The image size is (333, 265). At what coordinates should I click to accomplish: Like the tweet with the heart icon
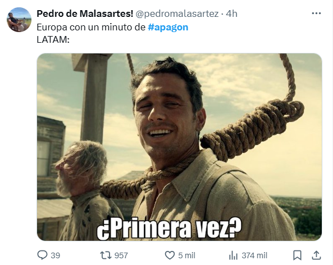[x=170, y=255]
